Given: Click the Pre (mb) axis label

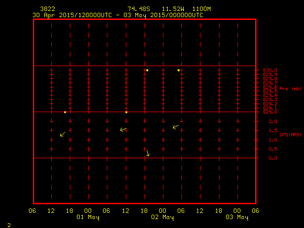Looking at the screenshot, I should [290, 89].
